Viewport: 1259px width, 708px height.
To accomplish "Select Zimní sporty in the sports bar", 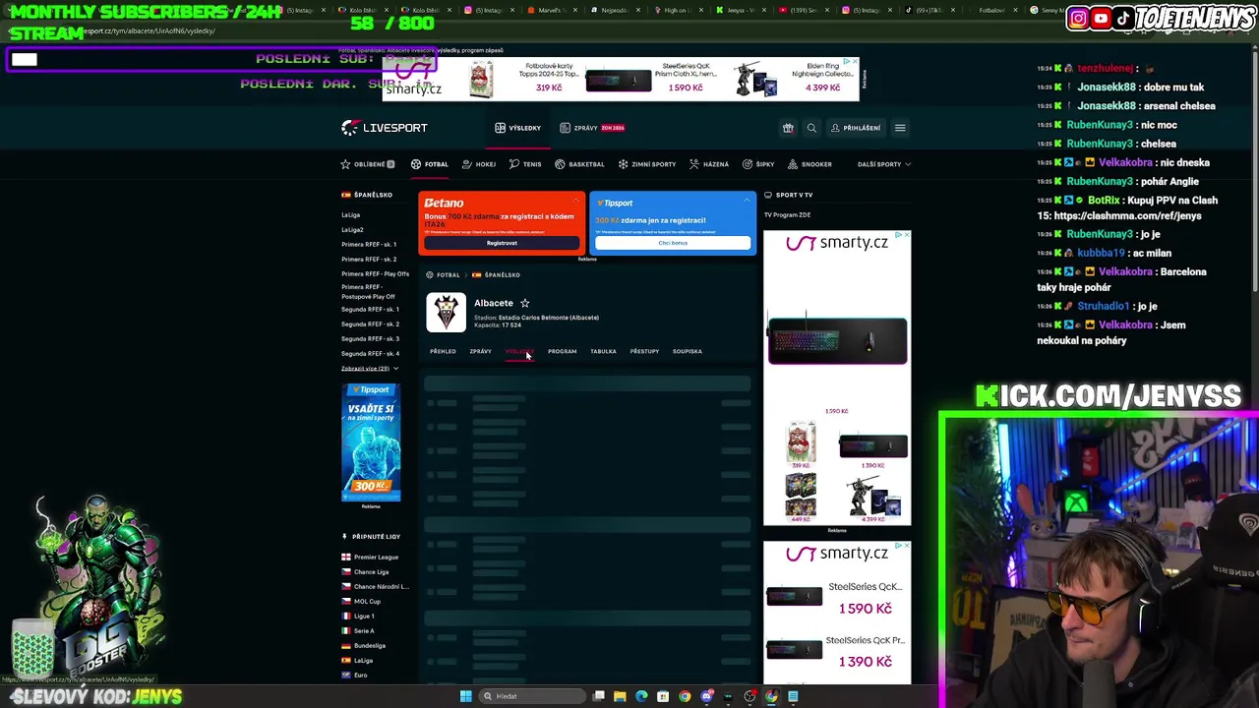I will (646, 164).
